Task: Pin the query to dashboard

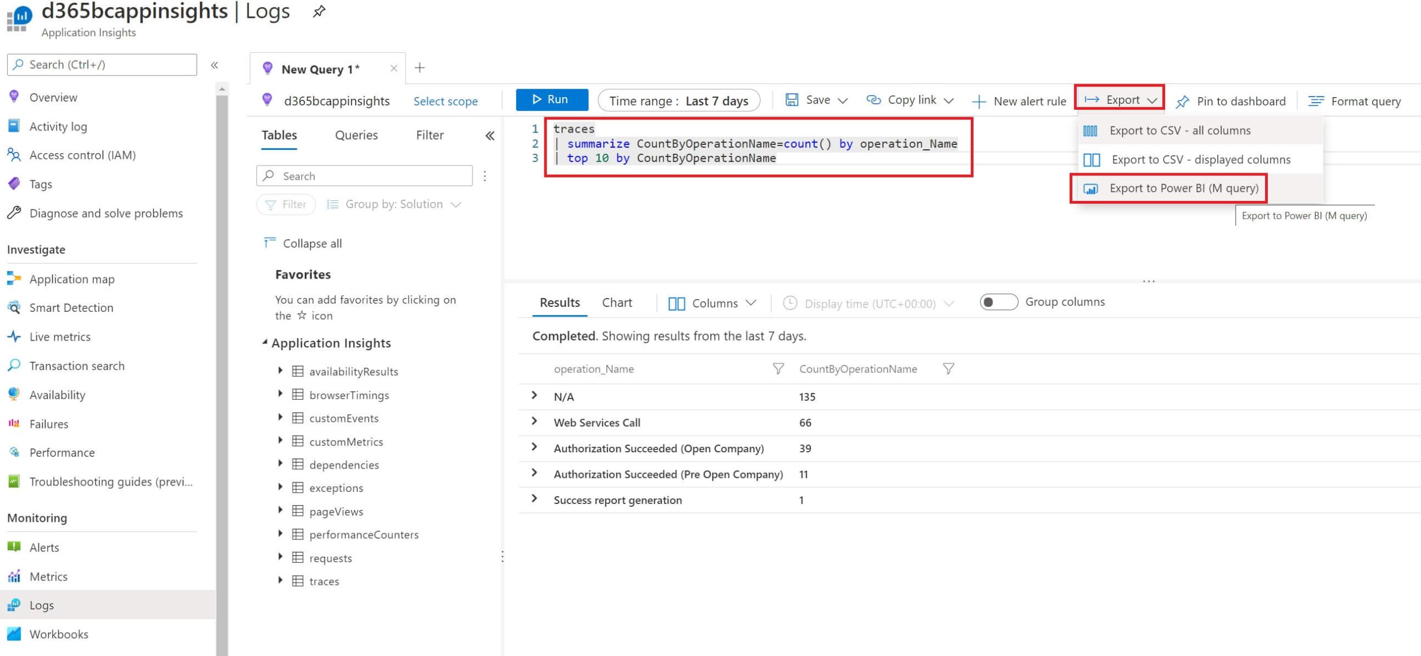Action: (x=1230, y=101)
